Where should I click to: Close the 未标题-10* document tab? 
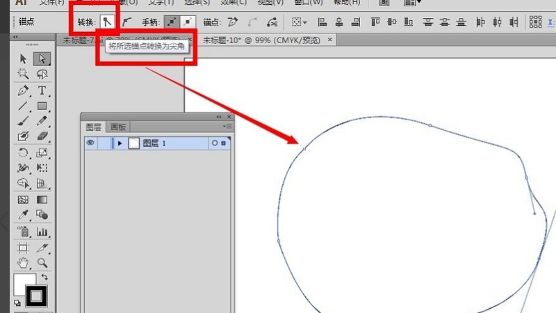(x=329, y=40)
